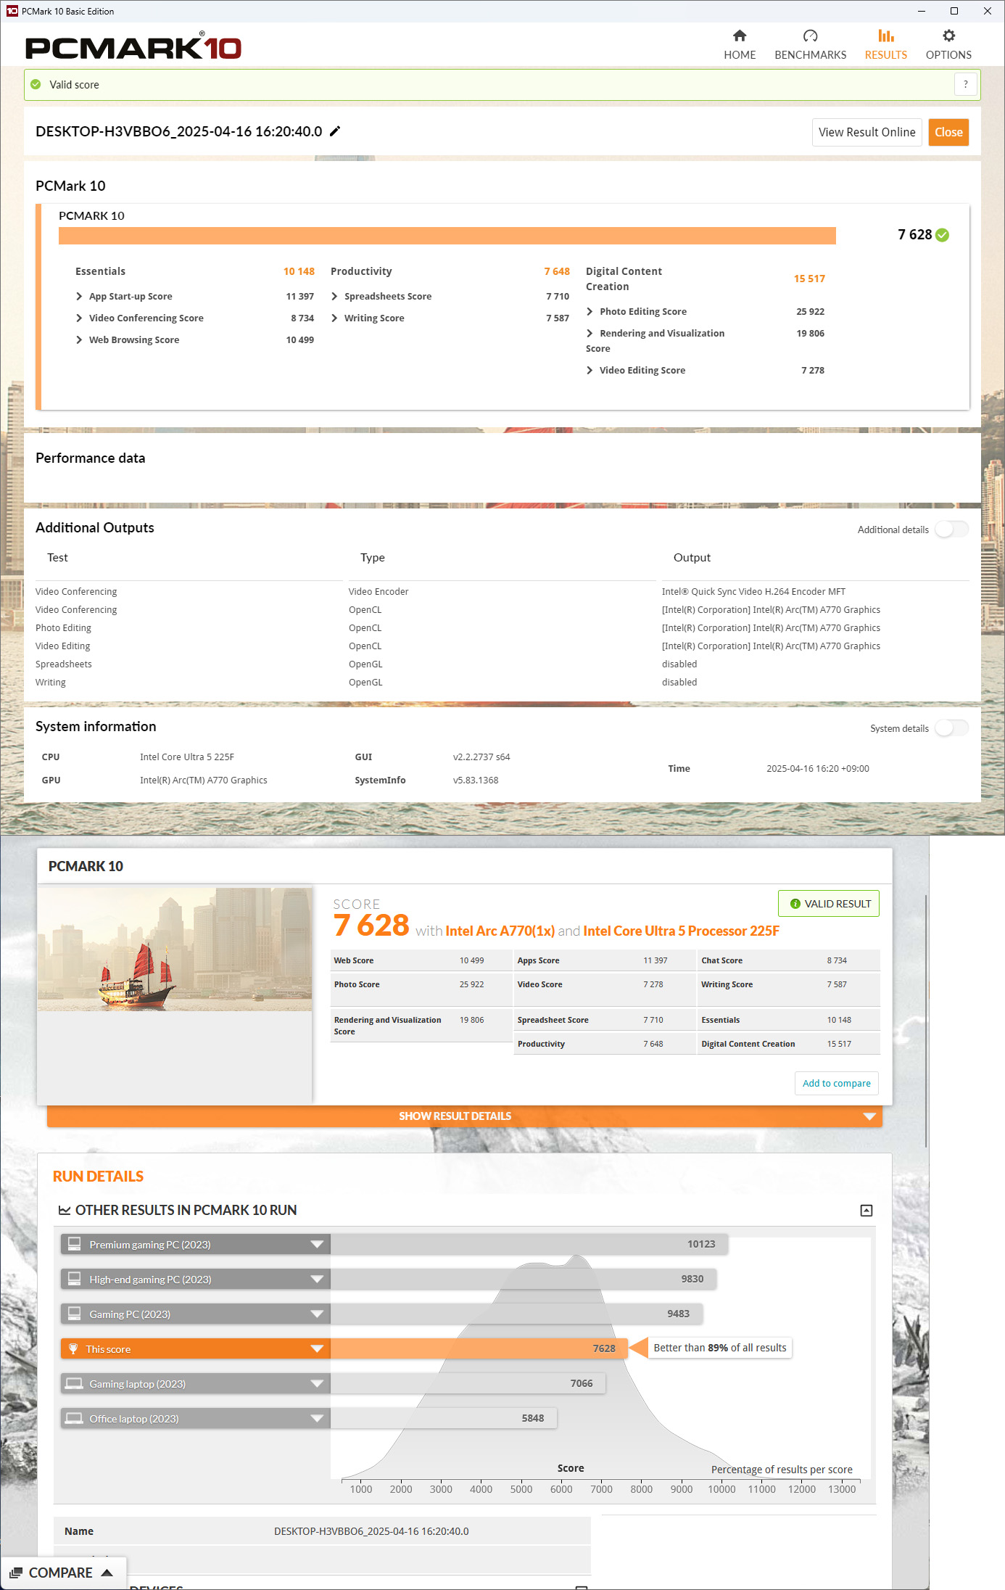Screen dimensions: 1005x1590
Task: Open the OPTIONS gear icon
Action: pos(948,36)
